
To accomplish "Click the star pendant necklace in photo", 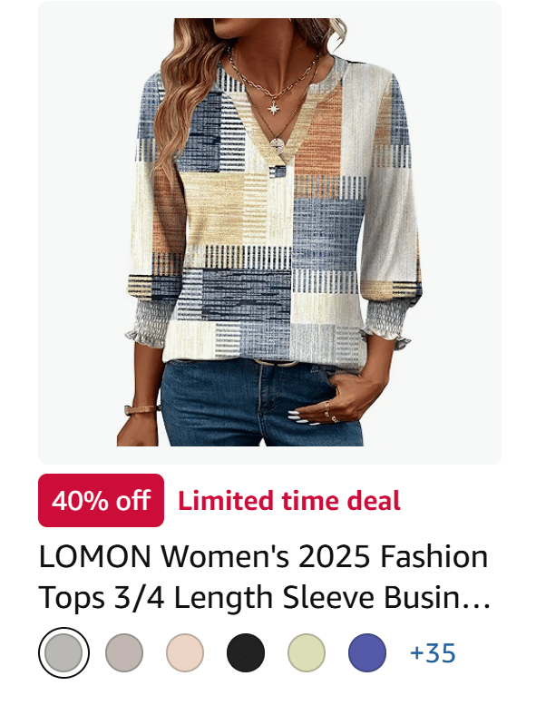I will click(x=274, y=108).
